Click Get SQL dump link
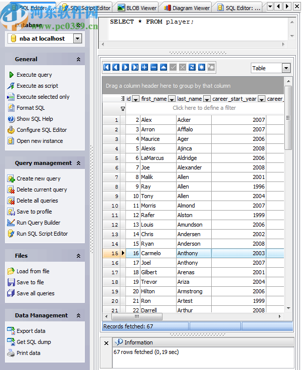Viewport: 302px width, 370px height. click(x=34, y=342)
